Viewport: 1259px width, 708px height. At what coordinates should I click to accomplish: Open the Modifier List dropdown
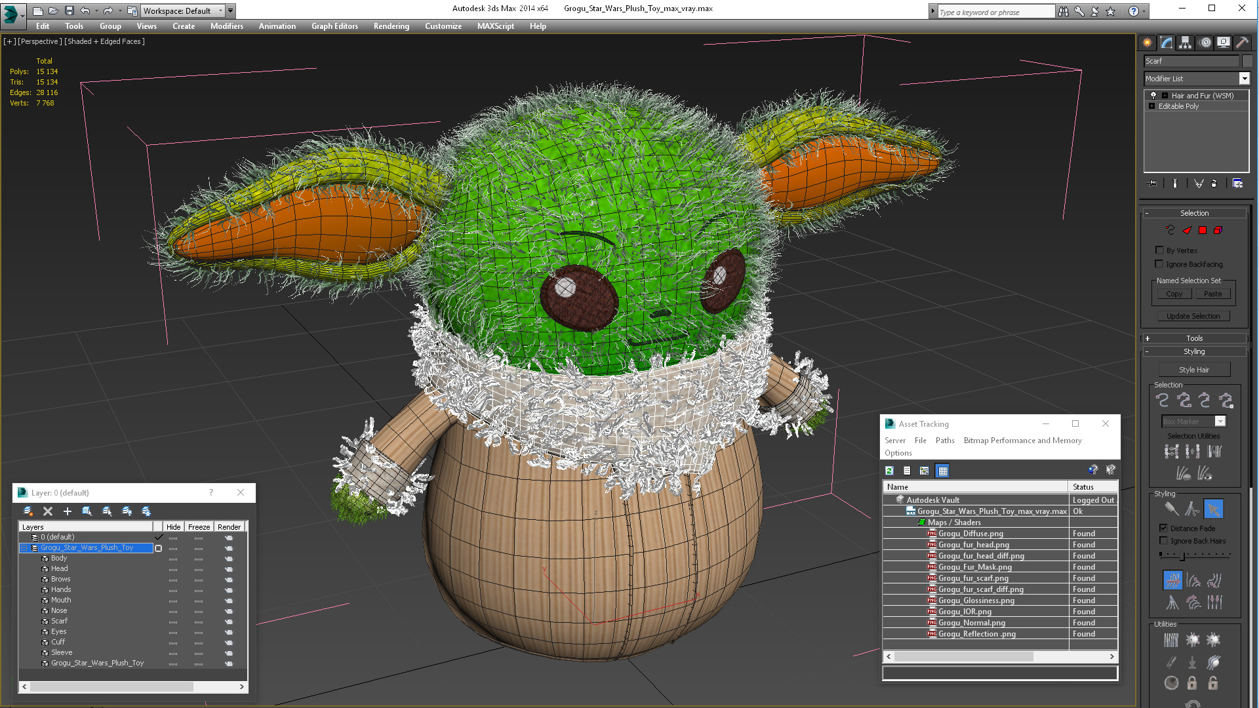pyautogui.click(x=1244, y=79)
